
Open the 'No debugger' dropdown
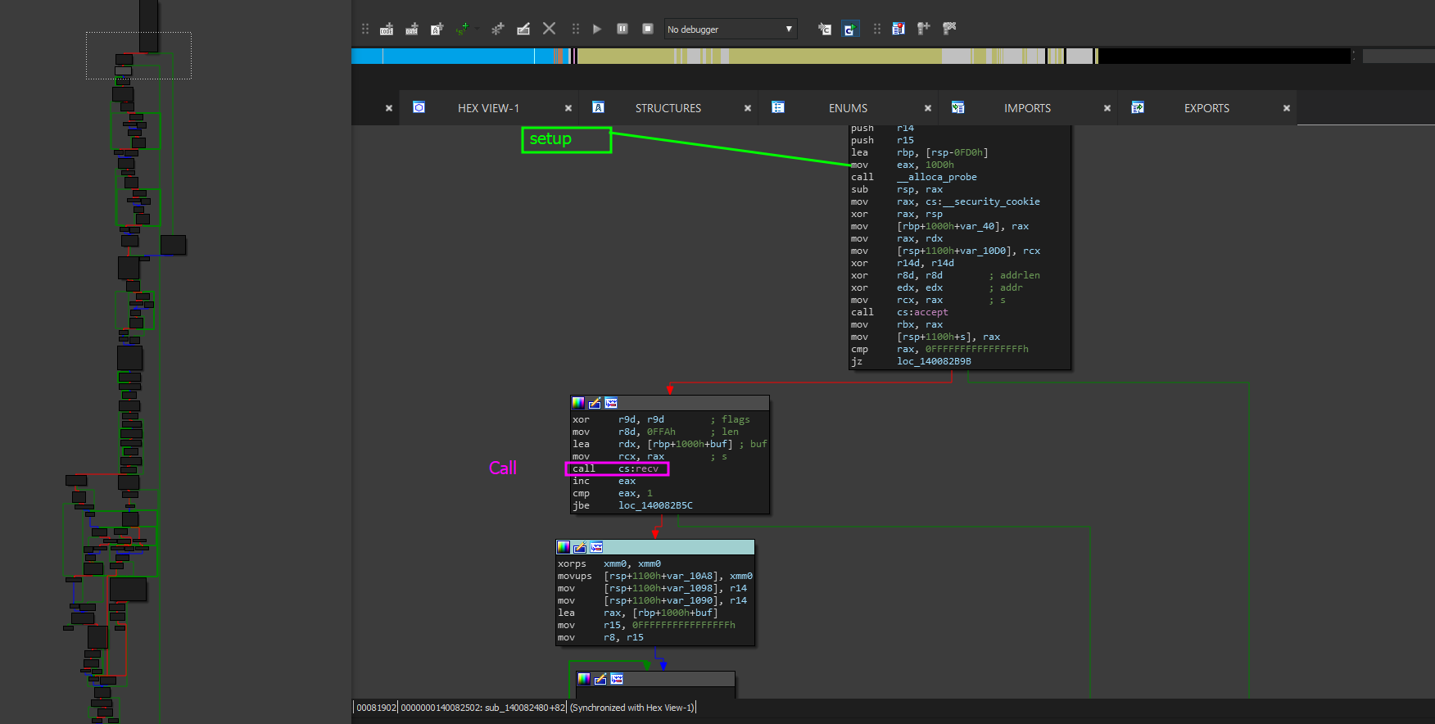pyautogui.click(x=730, y=29)
